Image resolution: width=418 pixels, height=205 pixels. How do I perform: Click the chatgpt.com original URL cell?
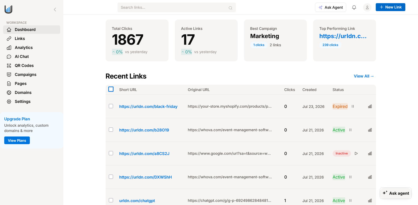click(x=229, y=201)
